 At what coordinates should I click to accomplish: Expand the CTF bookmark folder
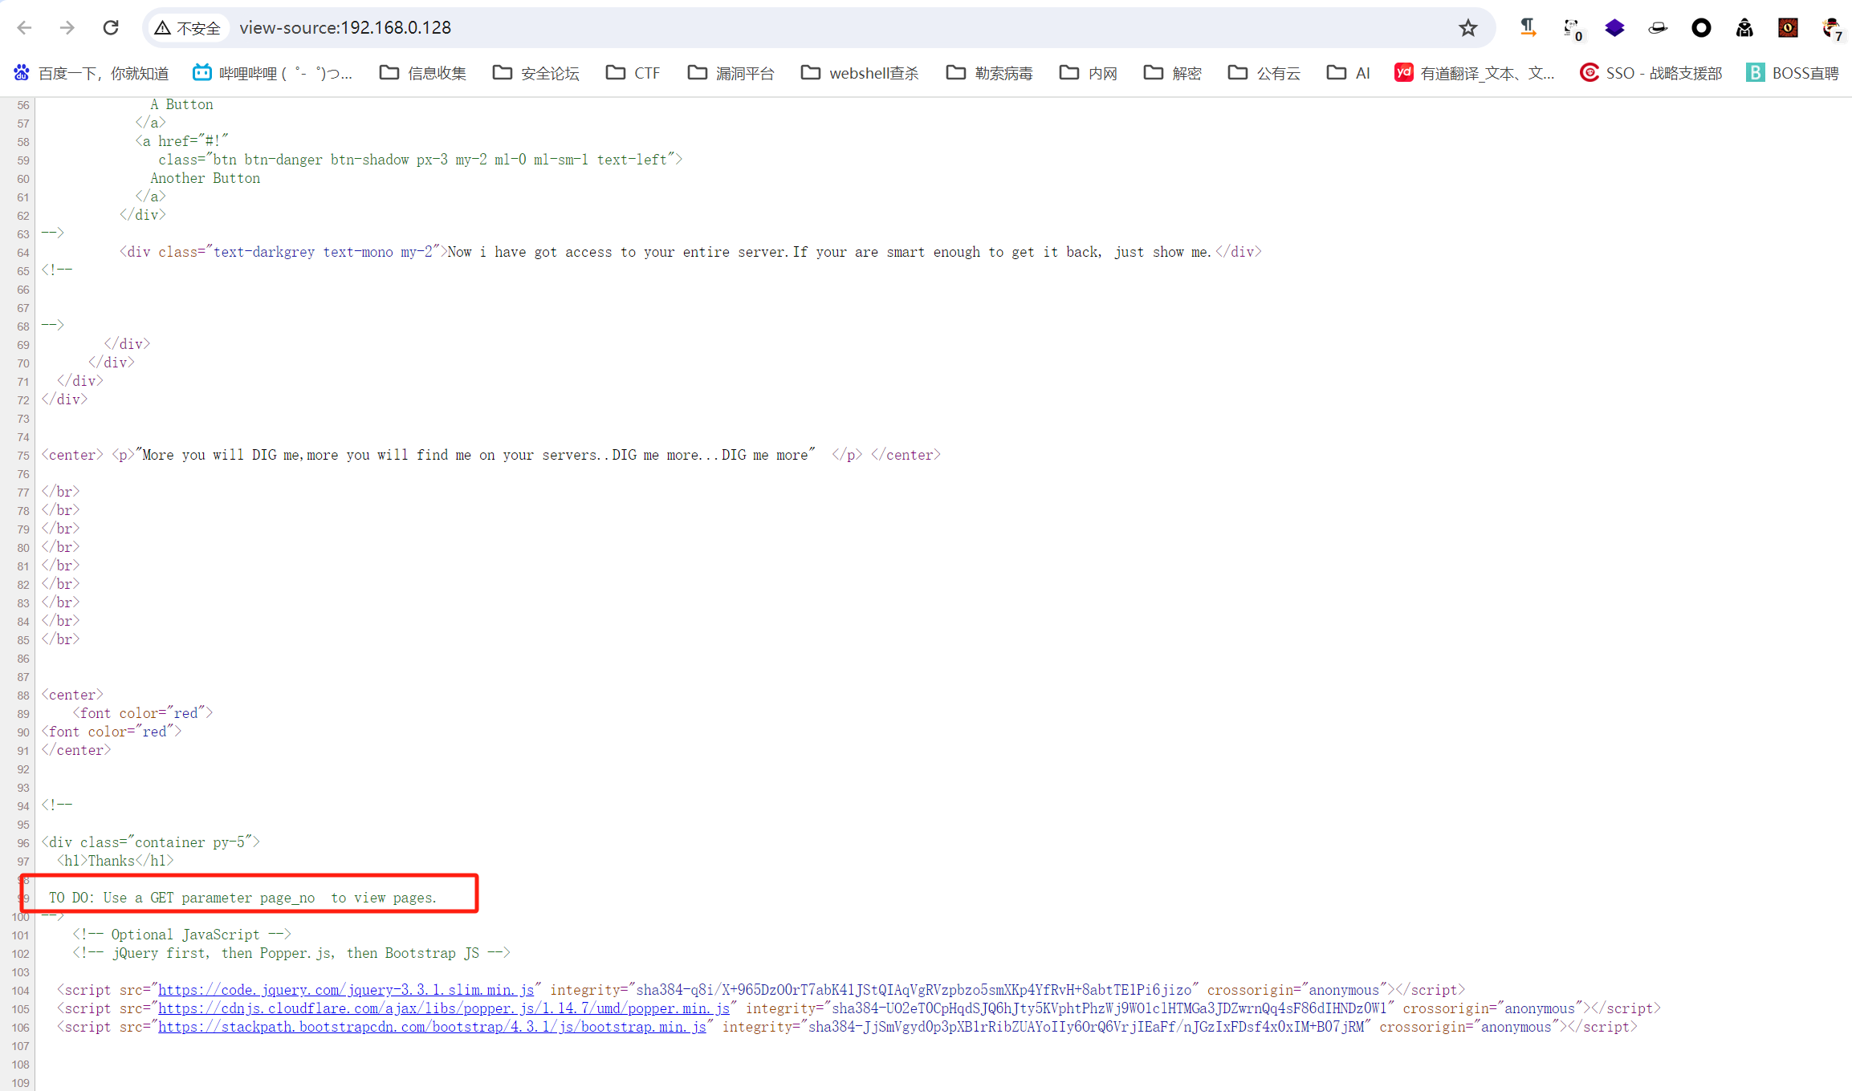(633, 73)
